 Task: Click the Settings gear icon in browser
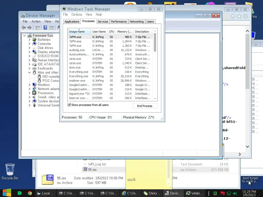pyautogui.click(x=246, y=16)
